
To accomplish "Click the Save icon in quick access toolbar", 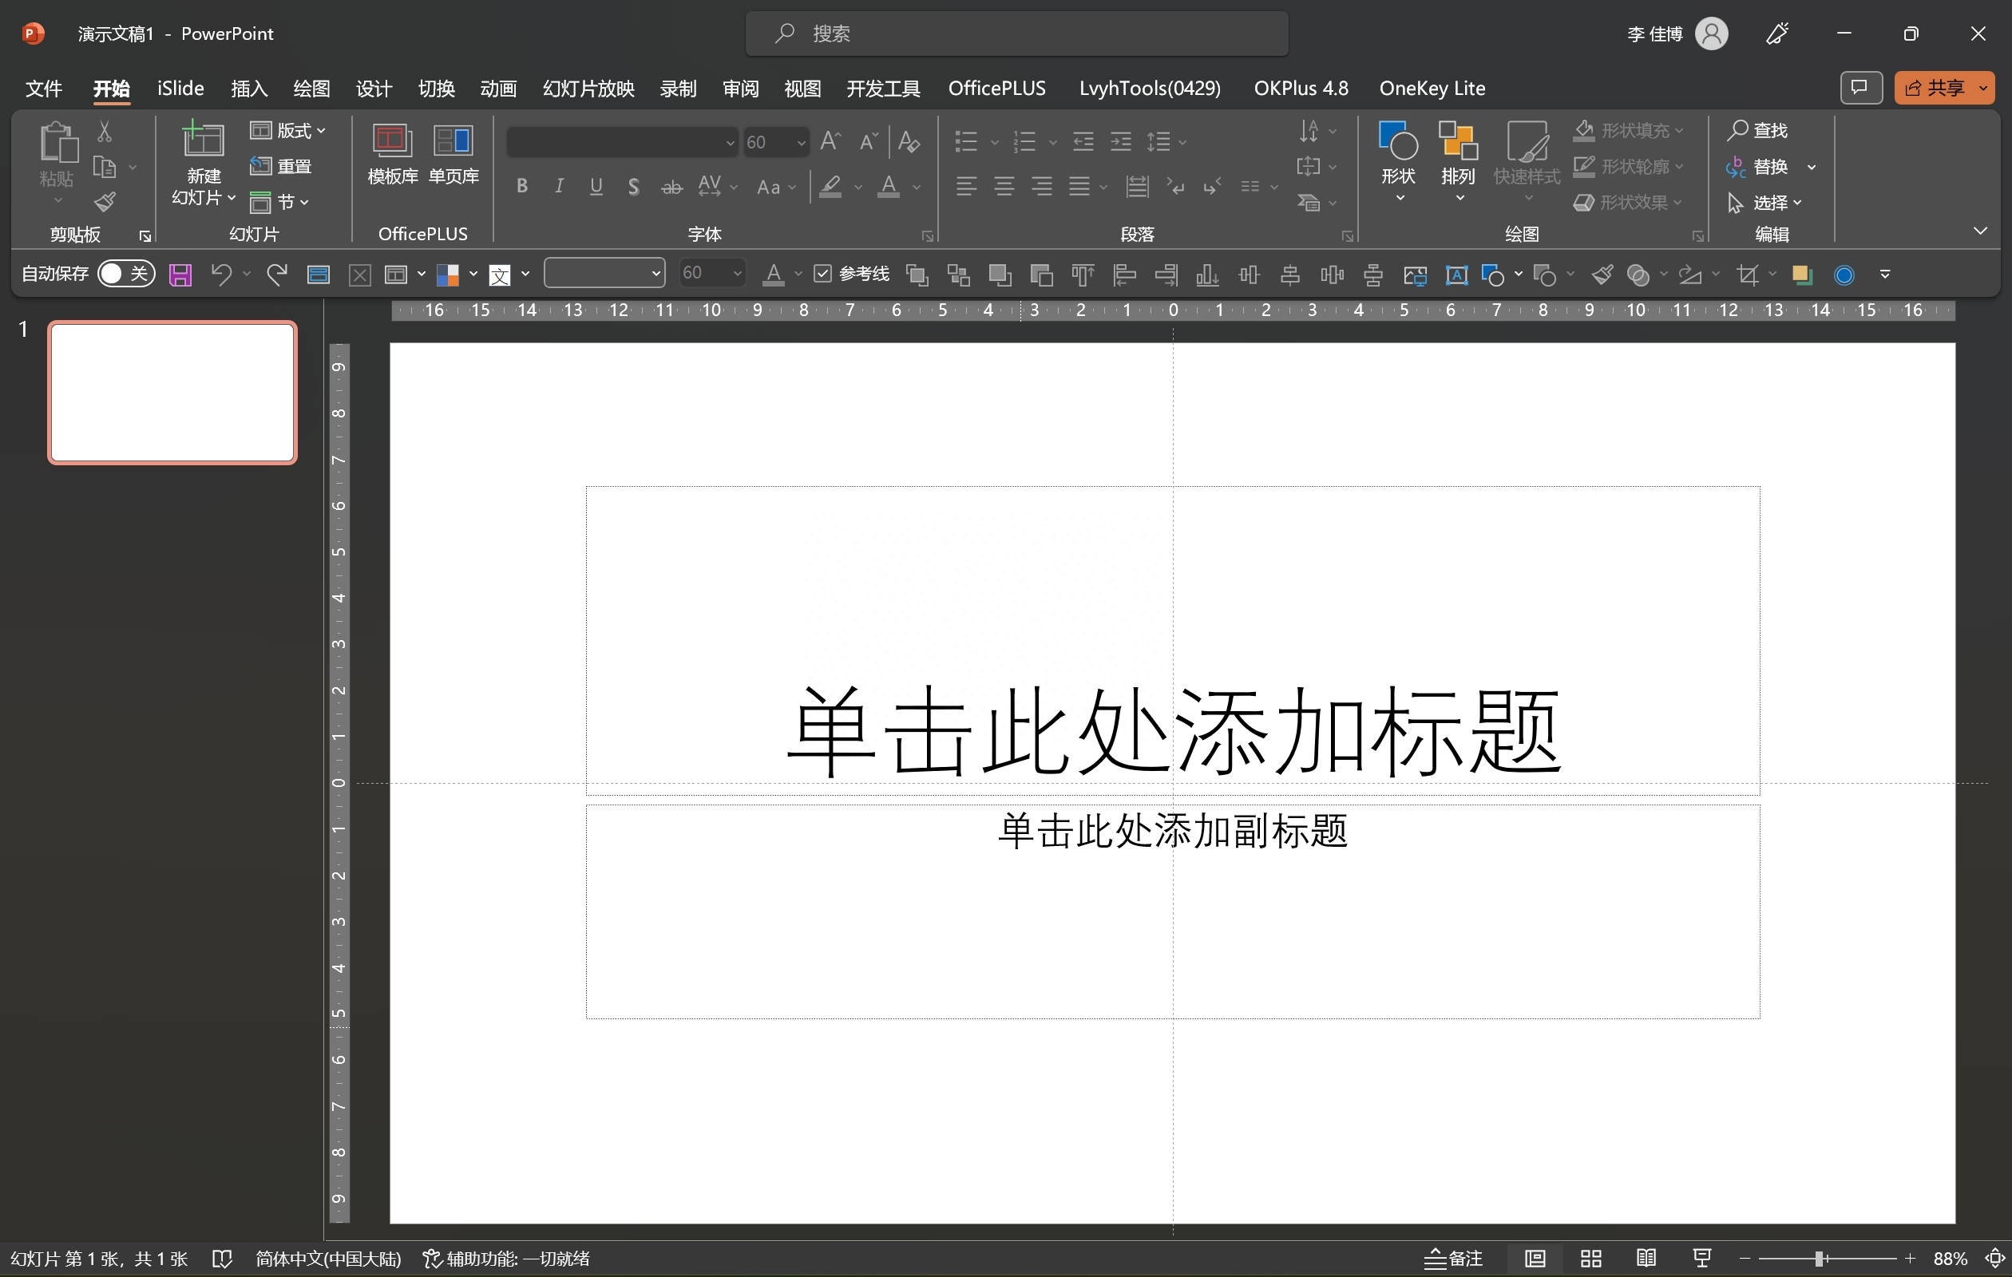I will (180, 274).
